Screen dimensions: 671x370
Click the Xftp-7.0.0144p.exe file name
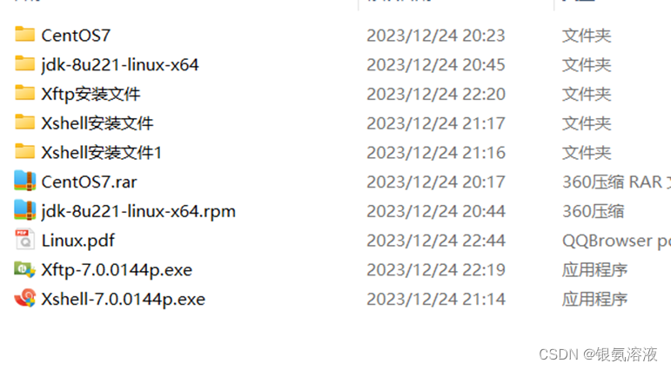click(x=117, y=270)
